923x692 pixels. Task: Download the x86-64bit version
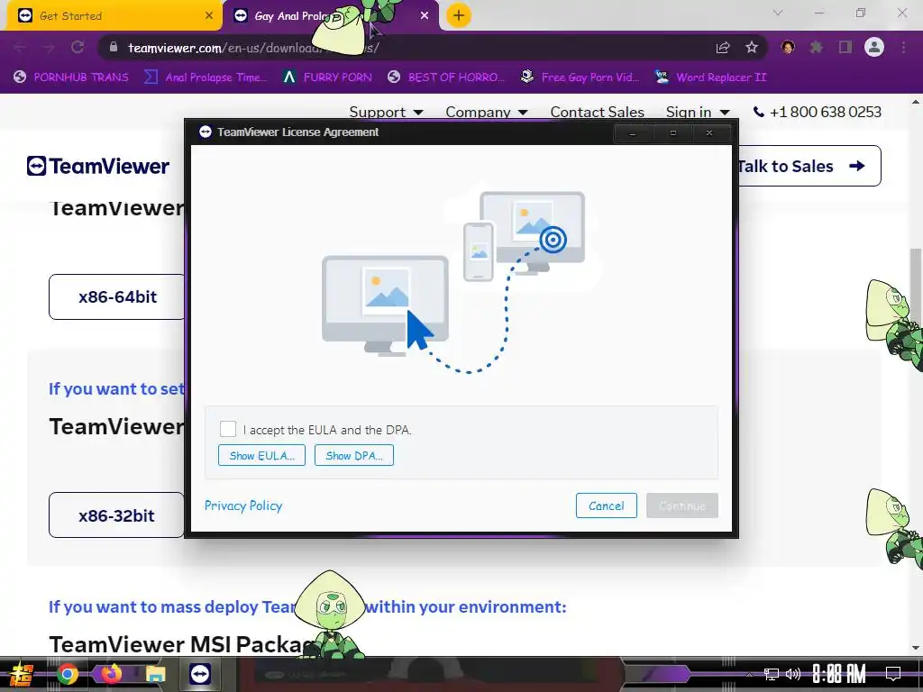117,296
